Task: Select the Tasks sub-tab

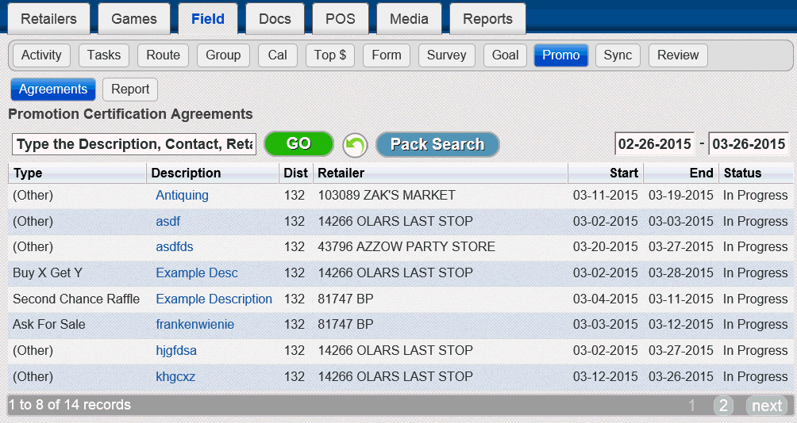Action: coord(104,55)
